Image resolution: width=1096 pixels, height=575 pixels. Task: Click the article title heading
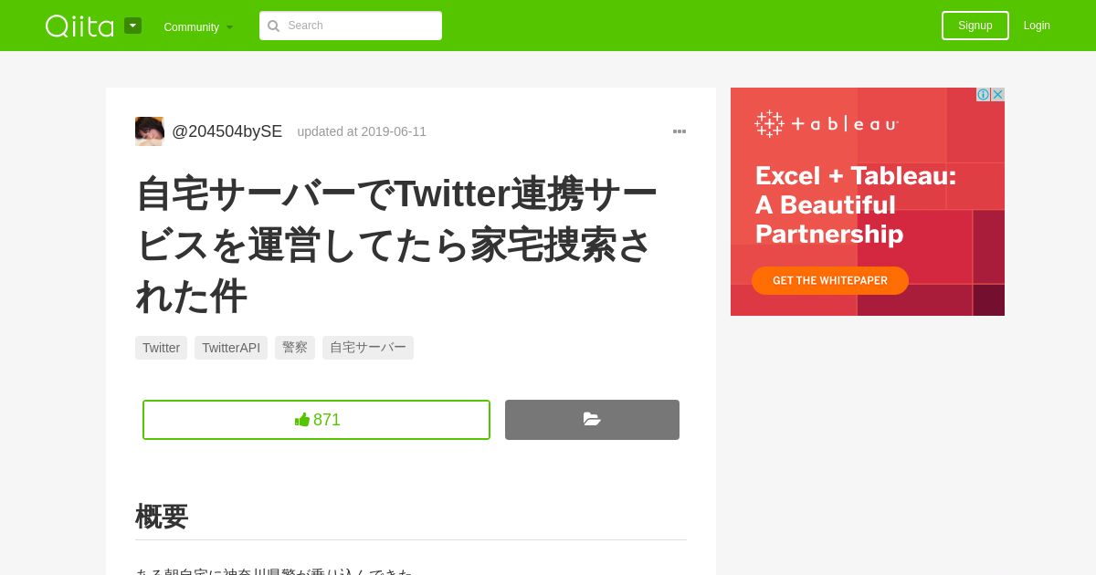396,245
